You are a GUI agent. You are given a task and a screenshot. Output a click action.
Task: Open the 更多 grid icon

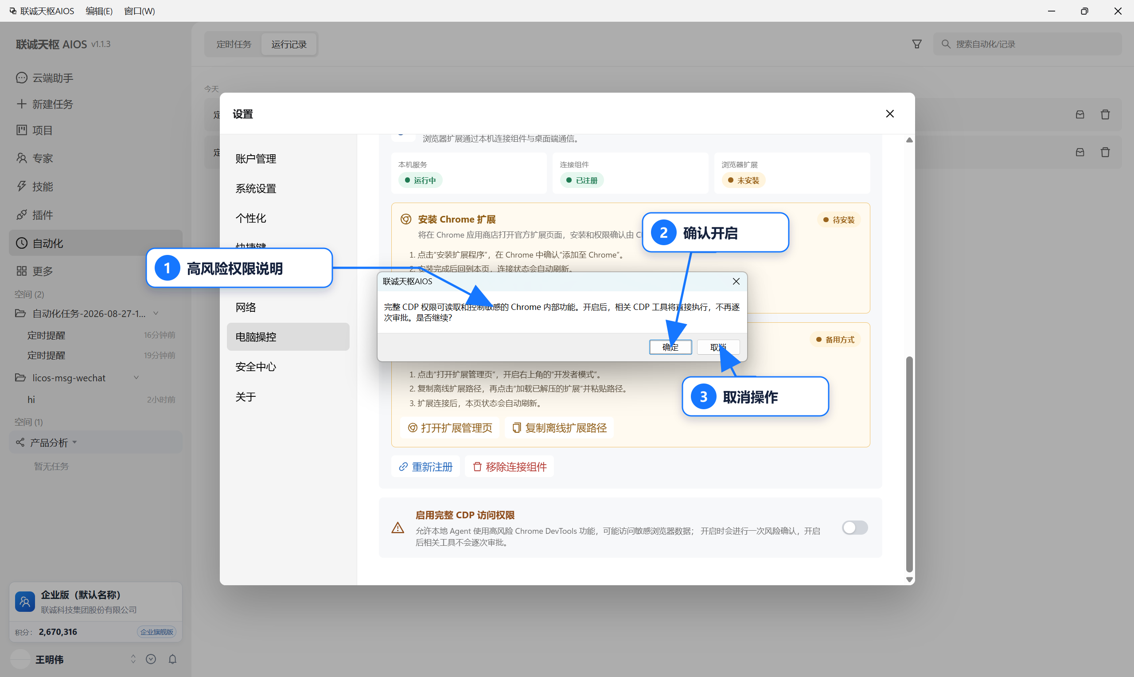(21, 271)
